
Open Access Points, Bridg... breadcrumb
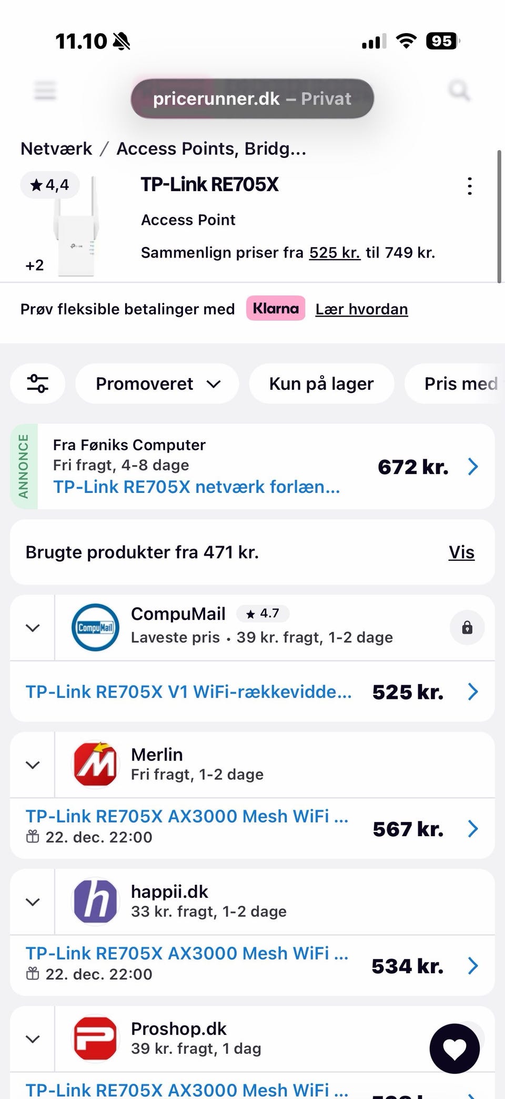click(211, 149)
